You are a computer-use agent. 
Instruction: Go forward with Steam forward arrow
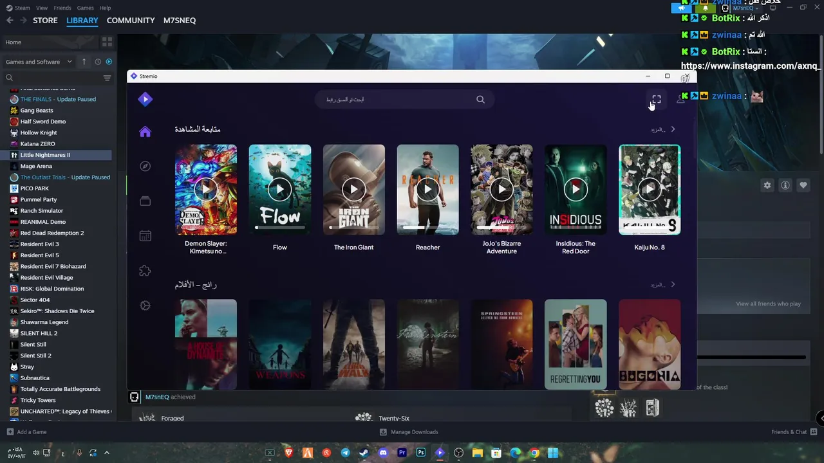[x=23, y=21]
